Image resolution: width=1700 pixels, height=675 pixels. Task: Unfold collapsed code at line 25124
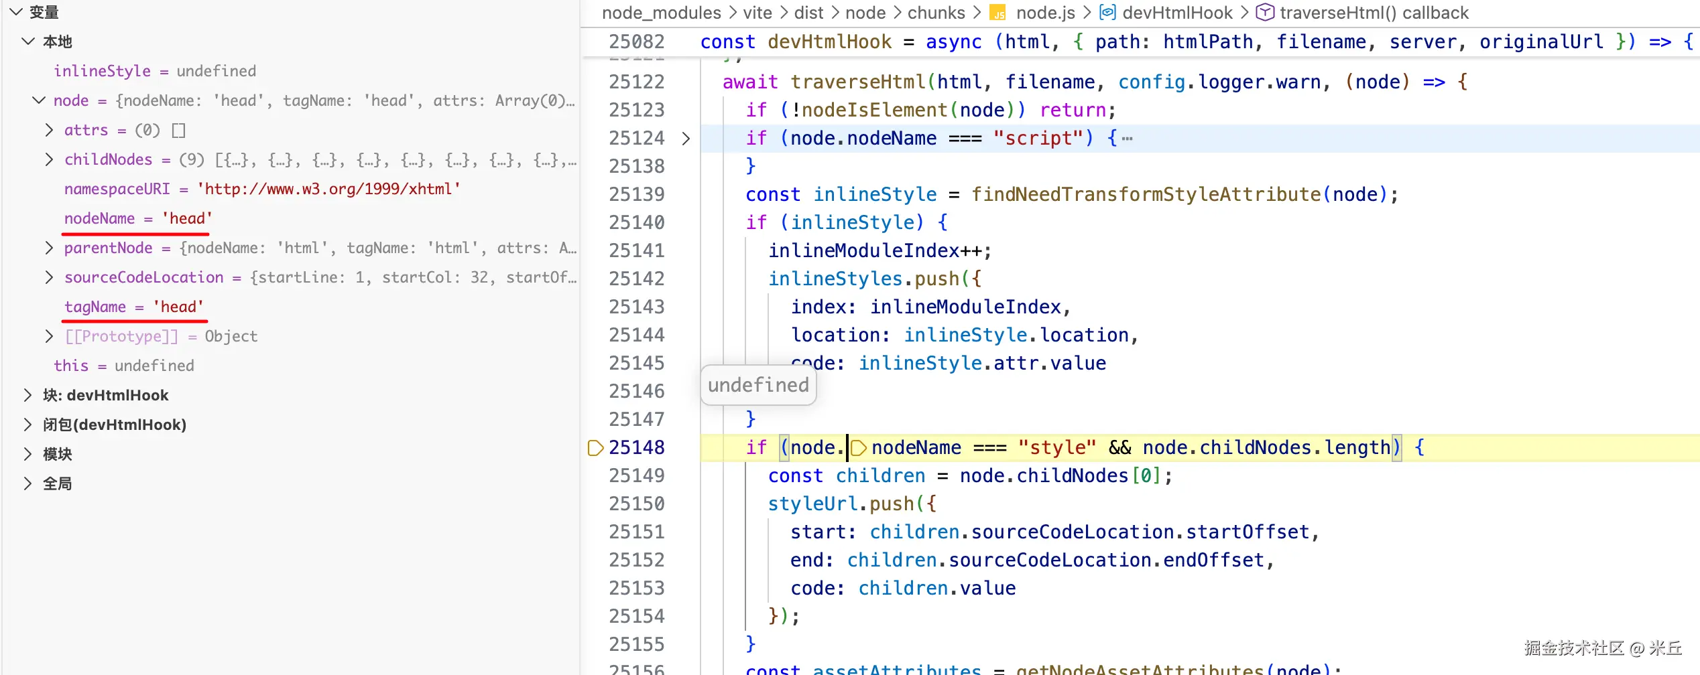(686, 139)
